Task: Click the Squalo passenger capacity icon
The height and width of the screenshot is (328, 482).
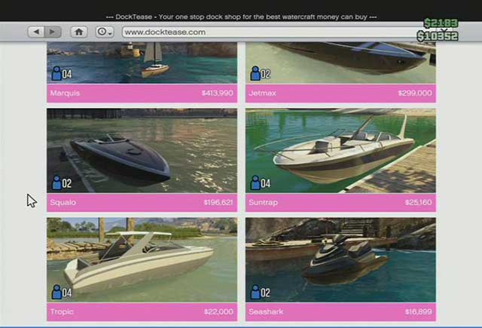Action: [x=61, y=182]
